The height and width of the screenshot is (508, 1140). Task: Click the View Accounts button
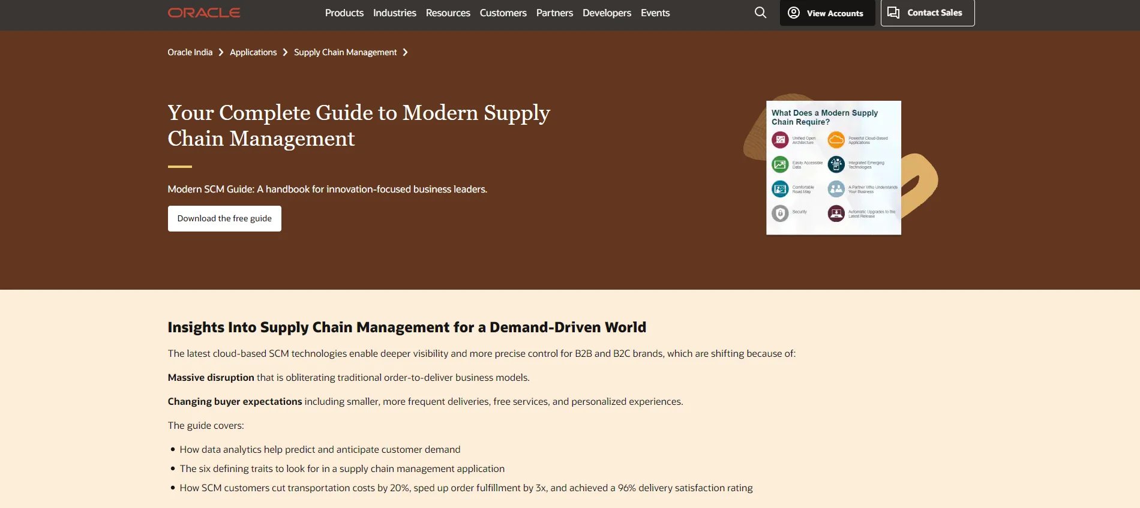(827, 13)
